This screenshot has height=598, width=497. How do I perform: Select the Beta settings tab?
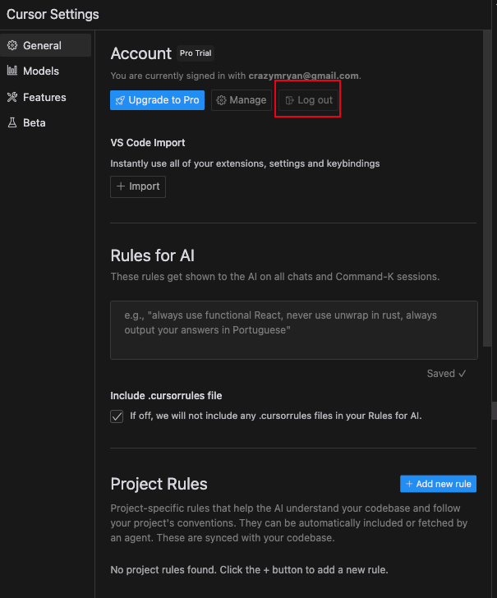coord(35,122)
